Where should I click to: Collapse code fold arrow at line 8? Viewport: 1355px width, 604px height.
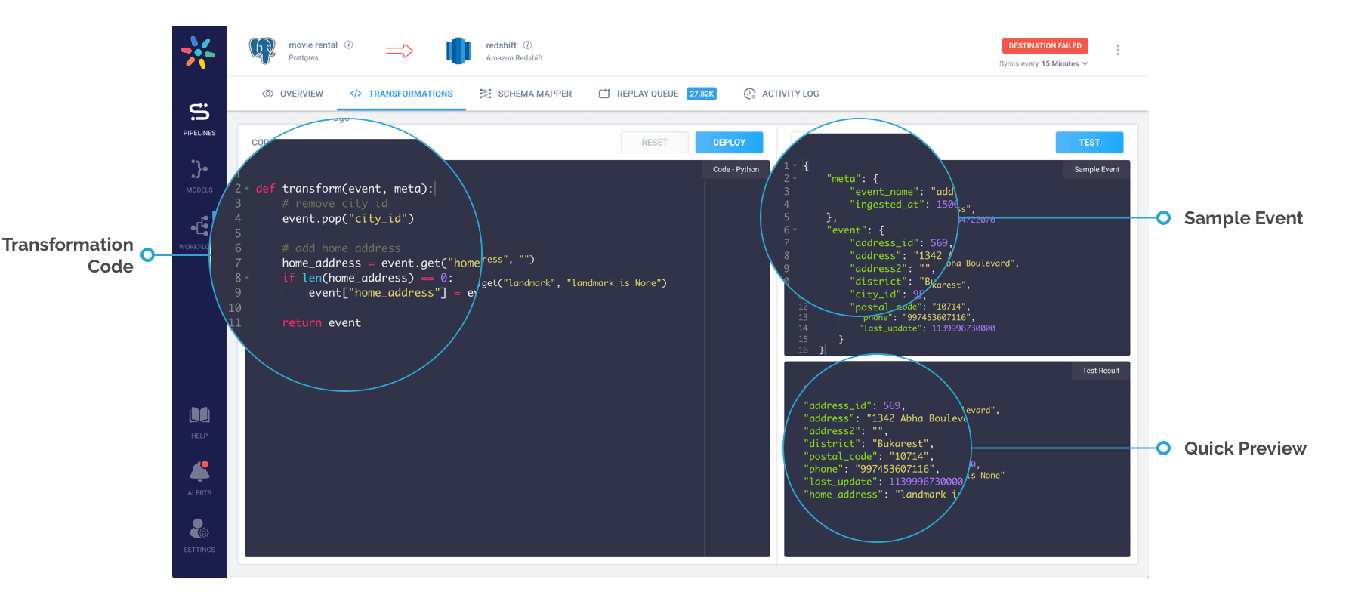(x=248, y=278)
